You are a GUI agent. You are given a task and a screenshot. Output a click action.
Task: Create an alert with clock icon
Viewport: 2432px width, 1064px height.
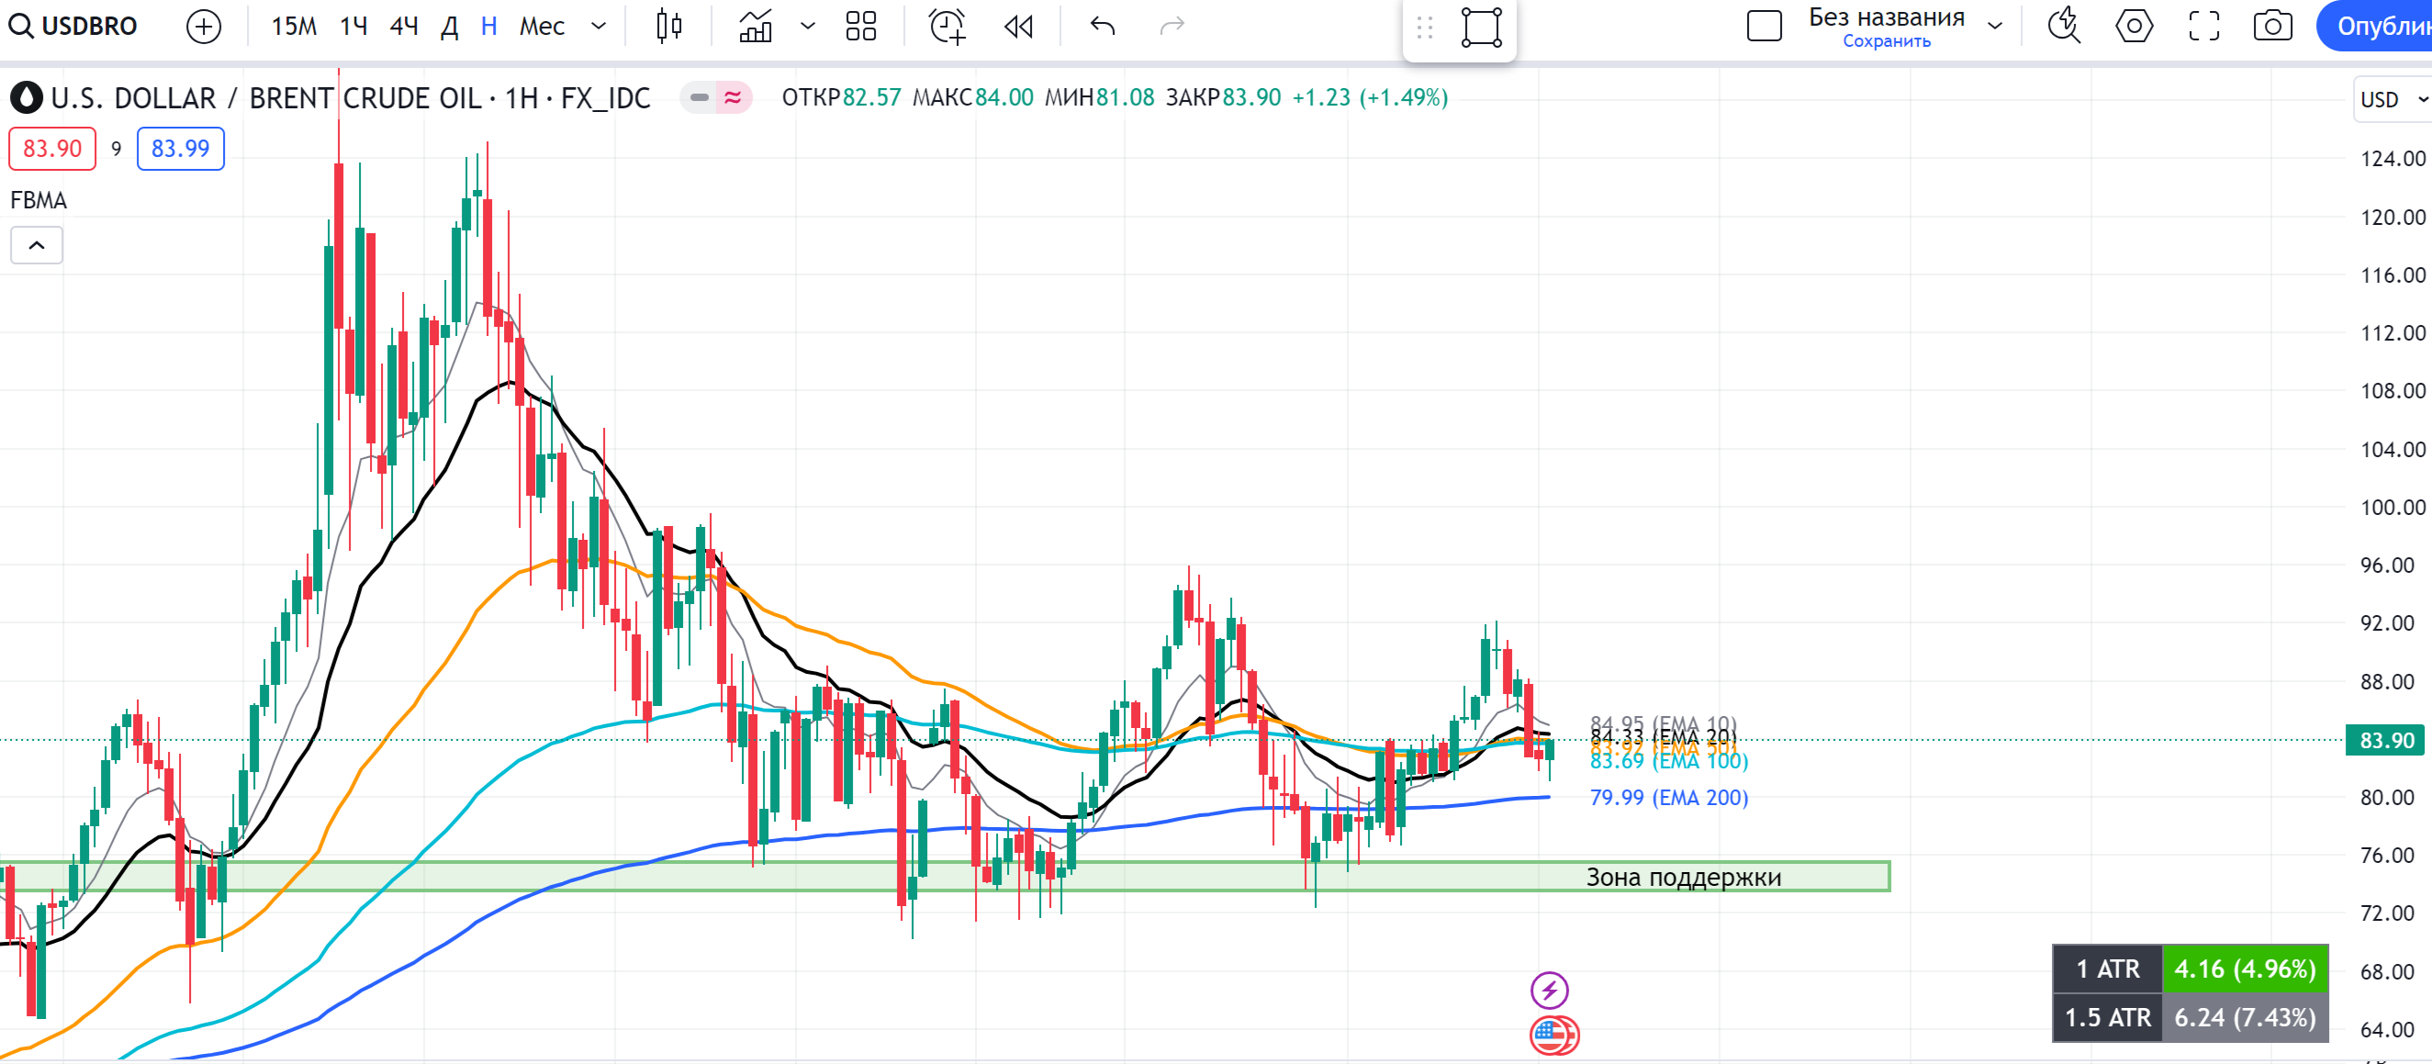(x=947, y=26)
